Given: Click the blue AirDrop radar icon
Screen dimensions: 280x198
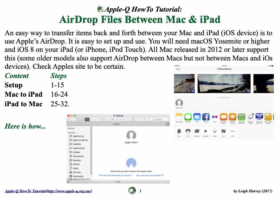Looking at the screenshot, I should (x=131, y=163).
